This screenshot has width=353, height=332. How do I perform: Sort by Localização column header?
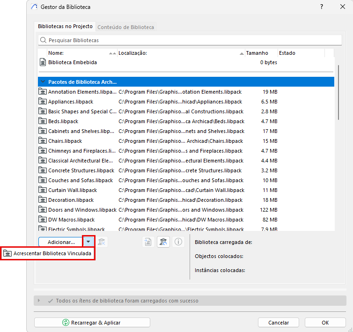point(181,53)
